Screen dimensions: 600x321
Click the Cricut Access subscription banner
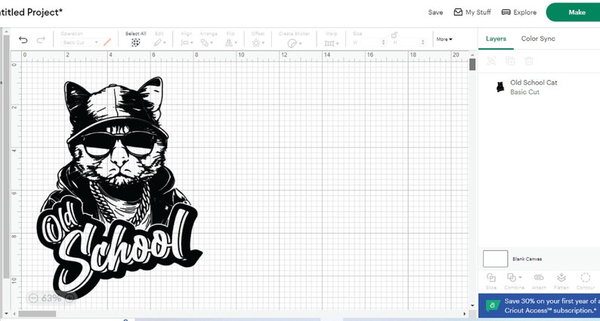tap(539, 306)
